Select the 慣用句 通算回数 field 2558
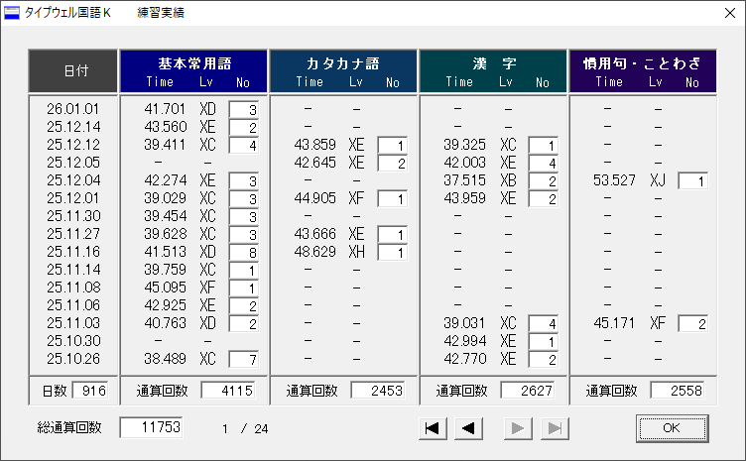746x461 pixels. point(678,391)
